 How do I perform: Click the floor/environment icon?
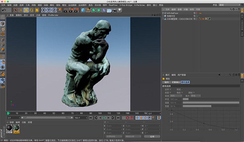(x=109, y=10)
